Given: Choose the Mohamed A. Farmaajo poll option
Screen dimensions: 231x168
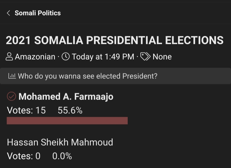Looking at the screenshot, I should 66,97.
